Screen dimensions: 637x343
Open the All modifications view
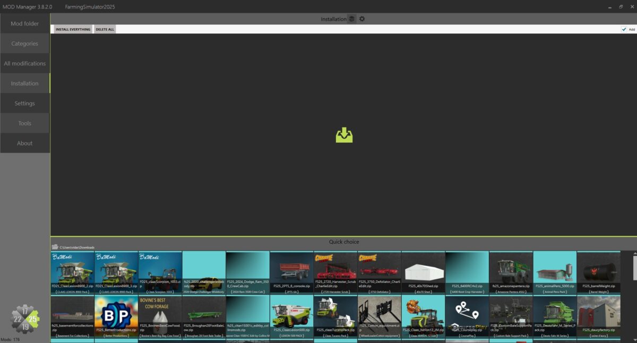[25, 63]
